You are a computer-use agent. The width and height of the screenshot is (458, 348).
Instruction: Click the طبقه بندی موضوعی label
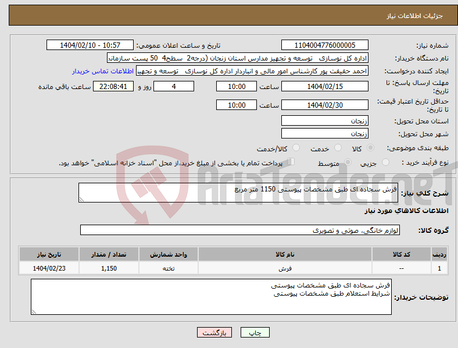418,148
